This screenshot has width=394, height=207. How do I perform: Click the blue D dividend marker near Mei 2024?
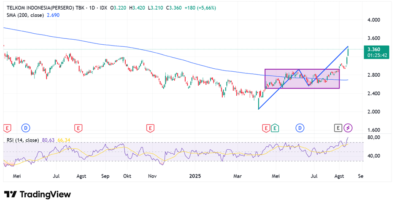[26, 127]
